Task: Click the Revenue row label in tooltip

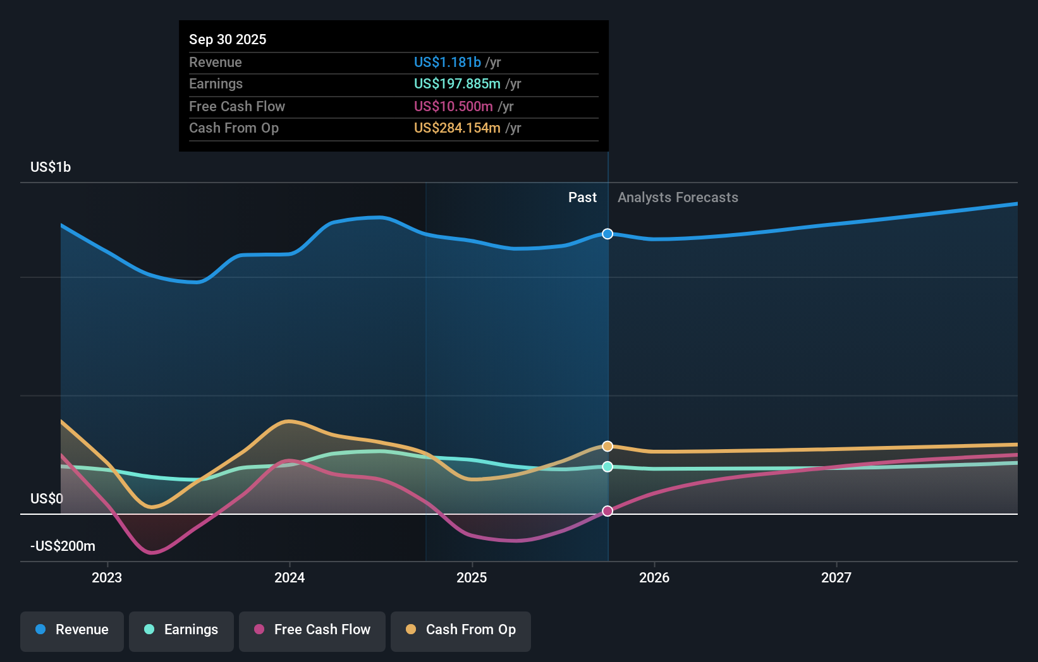Action: click(216, 62)
